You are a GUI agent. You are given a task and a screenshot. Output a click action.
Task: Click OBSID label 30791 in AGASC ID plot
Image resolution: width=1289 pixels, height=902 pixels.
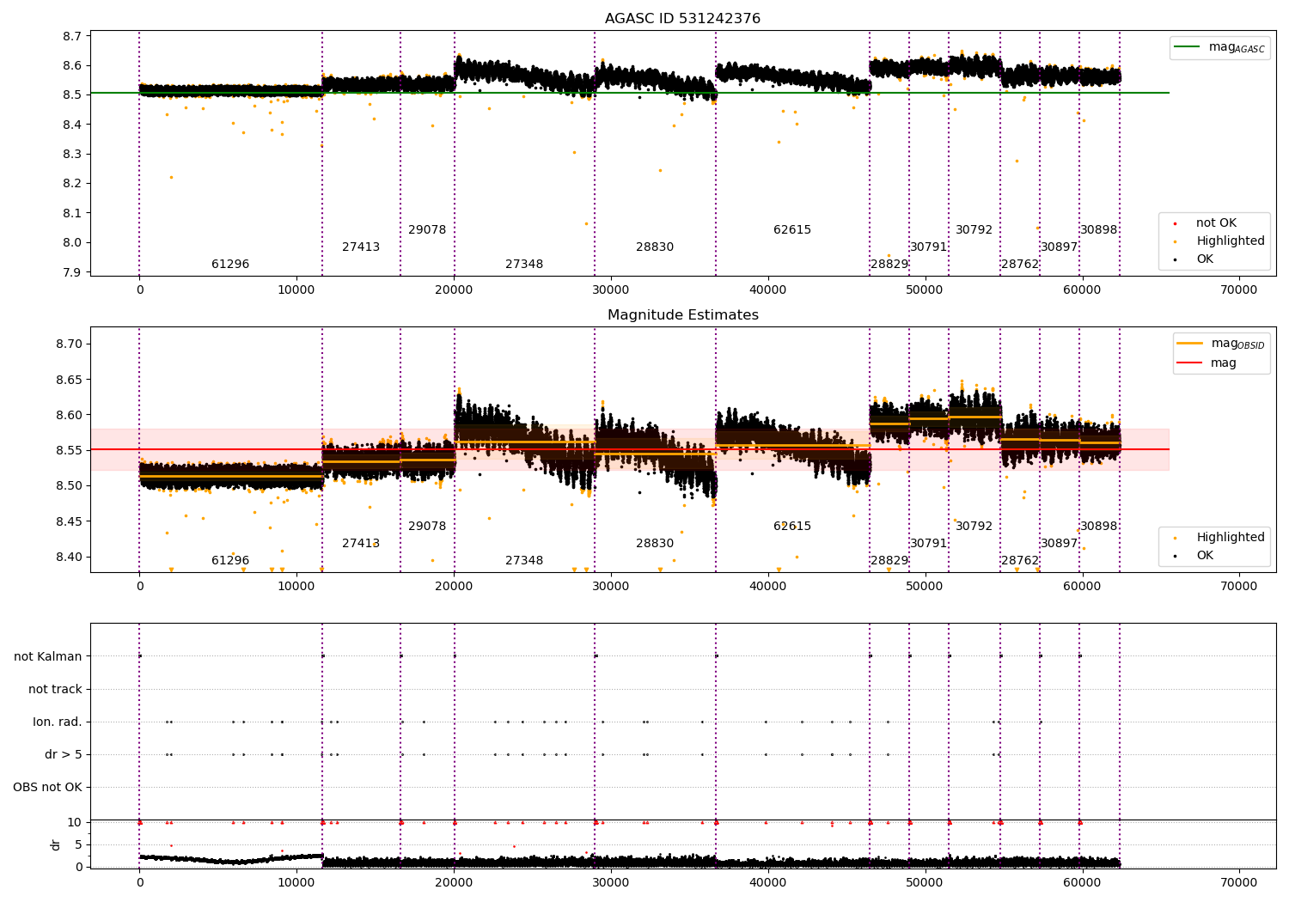(x=929, y=247)
